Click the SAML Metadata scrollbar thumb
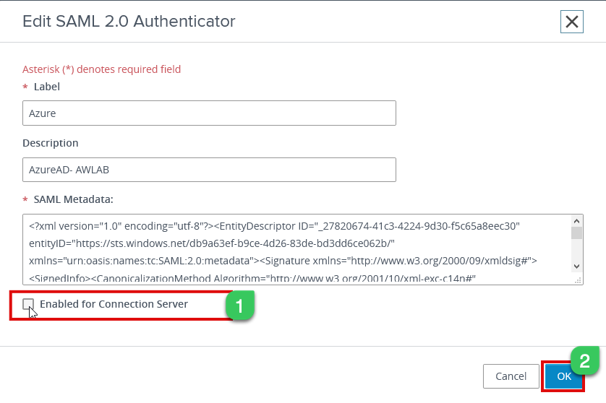 coord(576,233)
